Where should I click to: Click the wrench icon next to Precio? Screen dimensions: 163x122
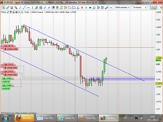[8, 12]
